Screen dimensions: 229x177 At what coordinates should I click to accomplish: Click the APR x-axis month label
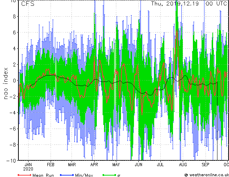tap(94, 165)
